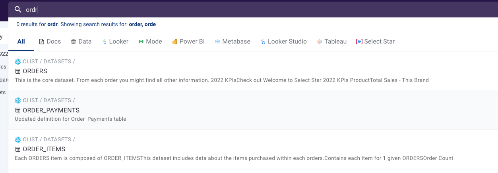The width and height of the screenshot is (498, 173).
Task: Switch to Metabase tab
Action: tap(233, 42)
